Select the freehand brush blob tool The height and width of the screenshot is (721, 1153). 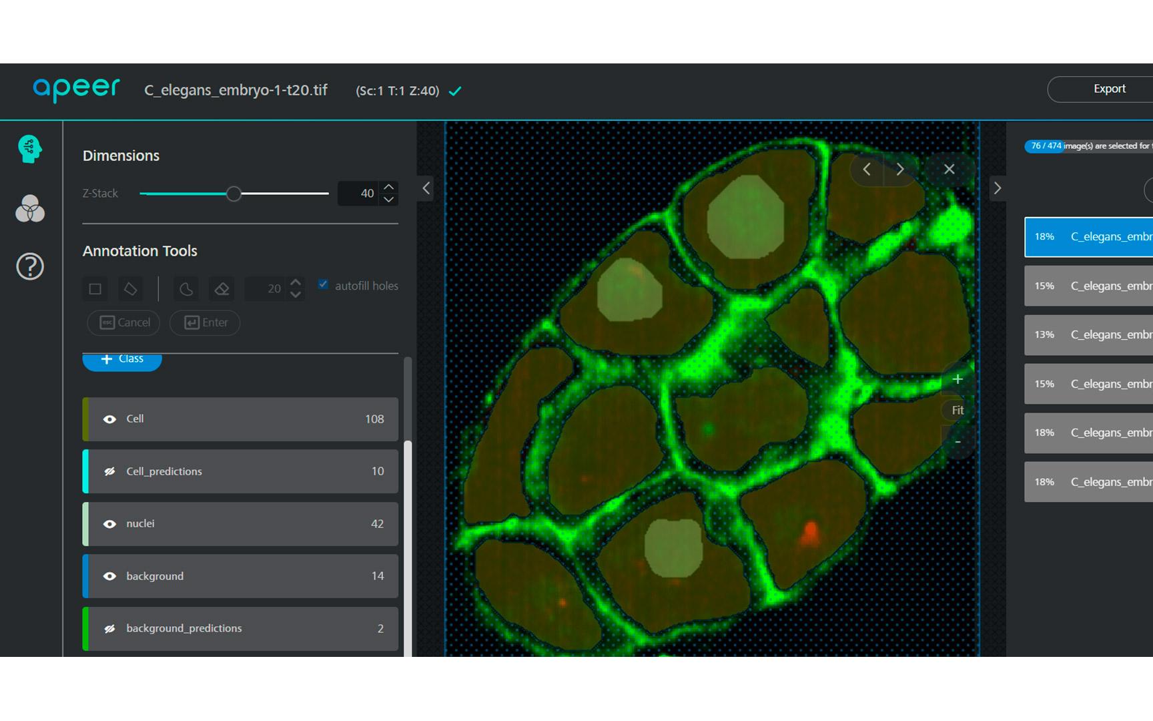[186, 288]
